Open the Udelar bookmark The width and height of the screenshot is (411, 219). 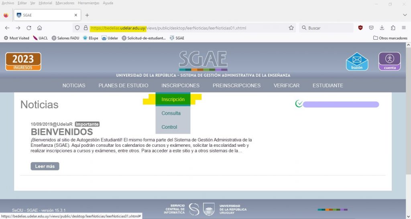click(110, 38)
